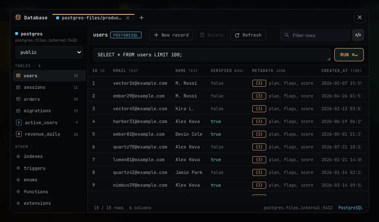Open metadata JSON badge for row 1
The height and width of the screenshot is (222, 379).
click(x=259, y=83)
